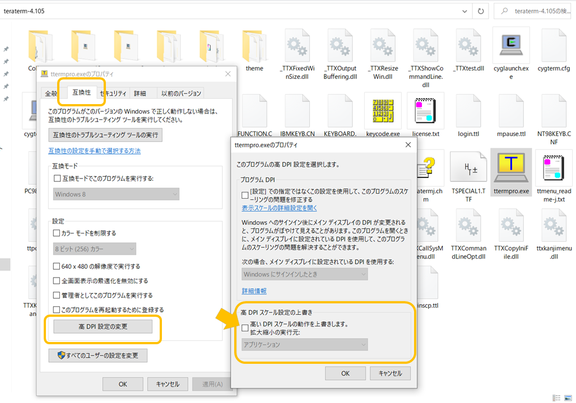Click 適用(A) in the compatibility properties dialog
The height and width of the screenshot is (403, 576).
tap(212, 385)
